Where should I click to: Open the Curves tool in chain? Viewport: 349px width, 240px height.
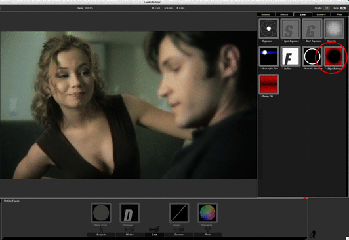coord(178,213)
